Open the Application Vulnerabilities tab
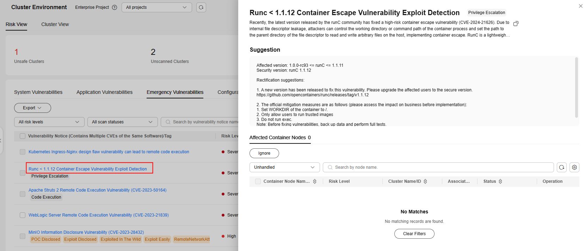 (104, 92)
